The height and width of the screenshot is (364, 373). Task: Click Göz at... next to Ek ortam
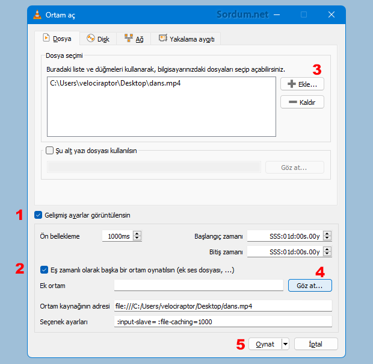310,286
